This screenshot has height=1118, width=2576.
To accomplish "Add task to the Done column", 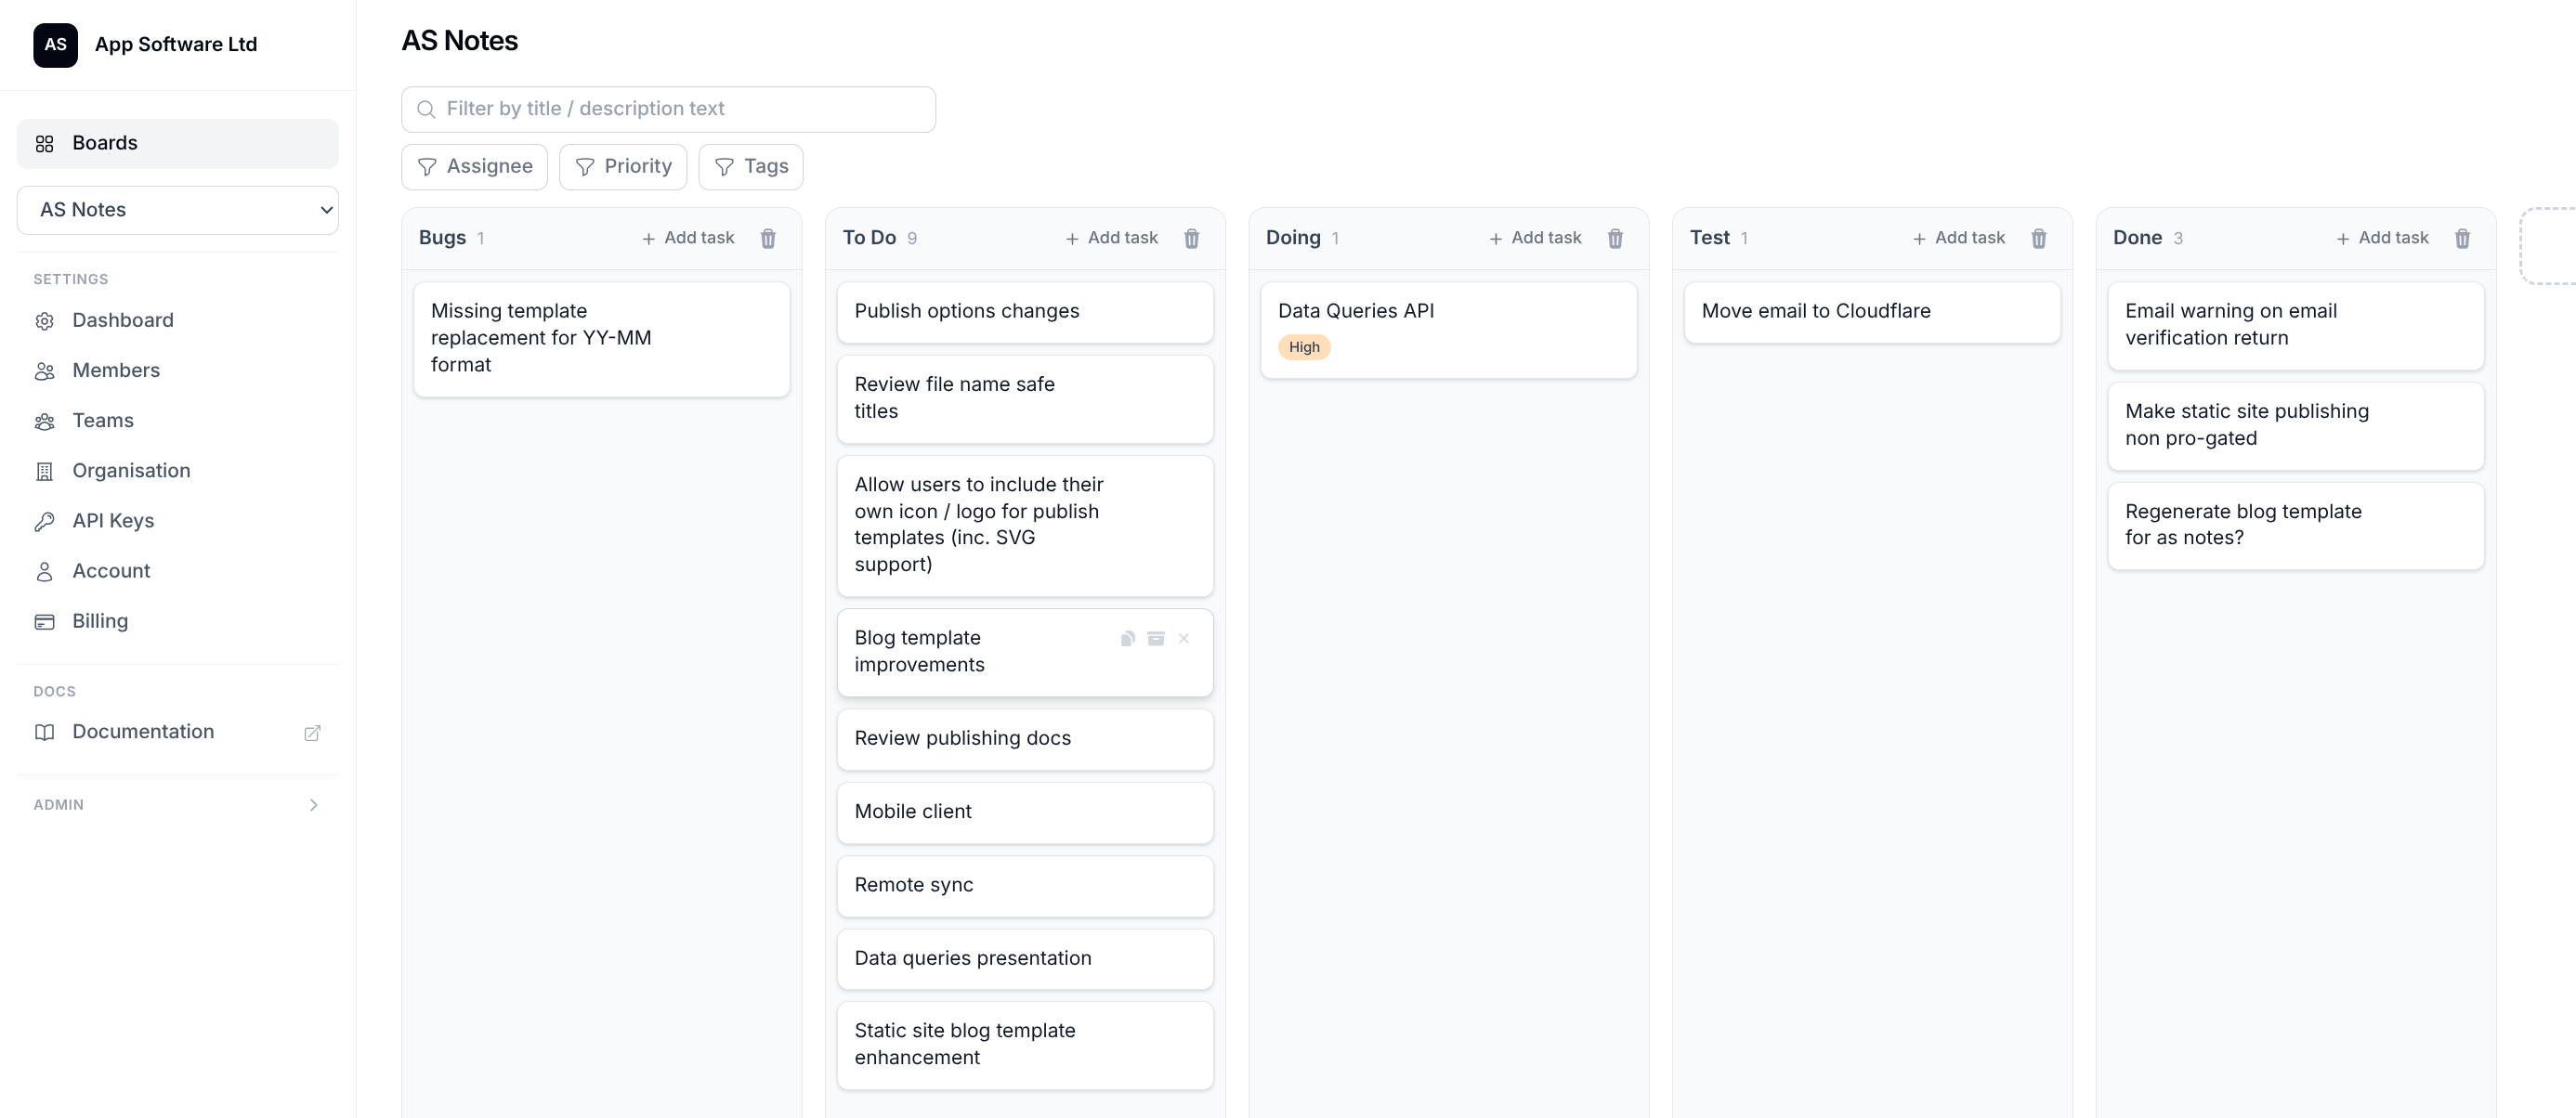I will [x=2382, y=238].
